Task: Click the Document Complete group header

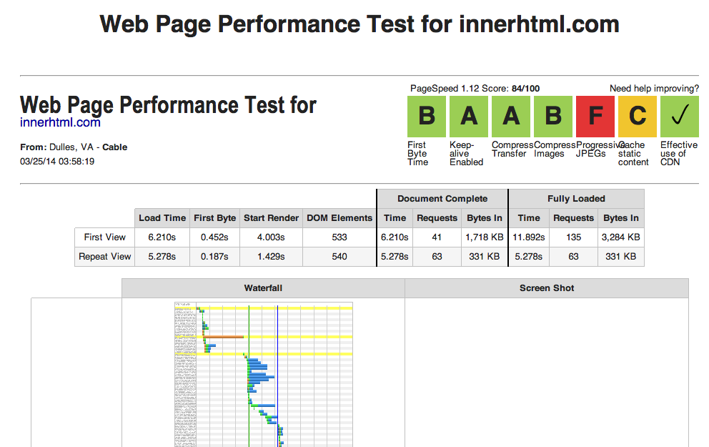Action: 442,199
